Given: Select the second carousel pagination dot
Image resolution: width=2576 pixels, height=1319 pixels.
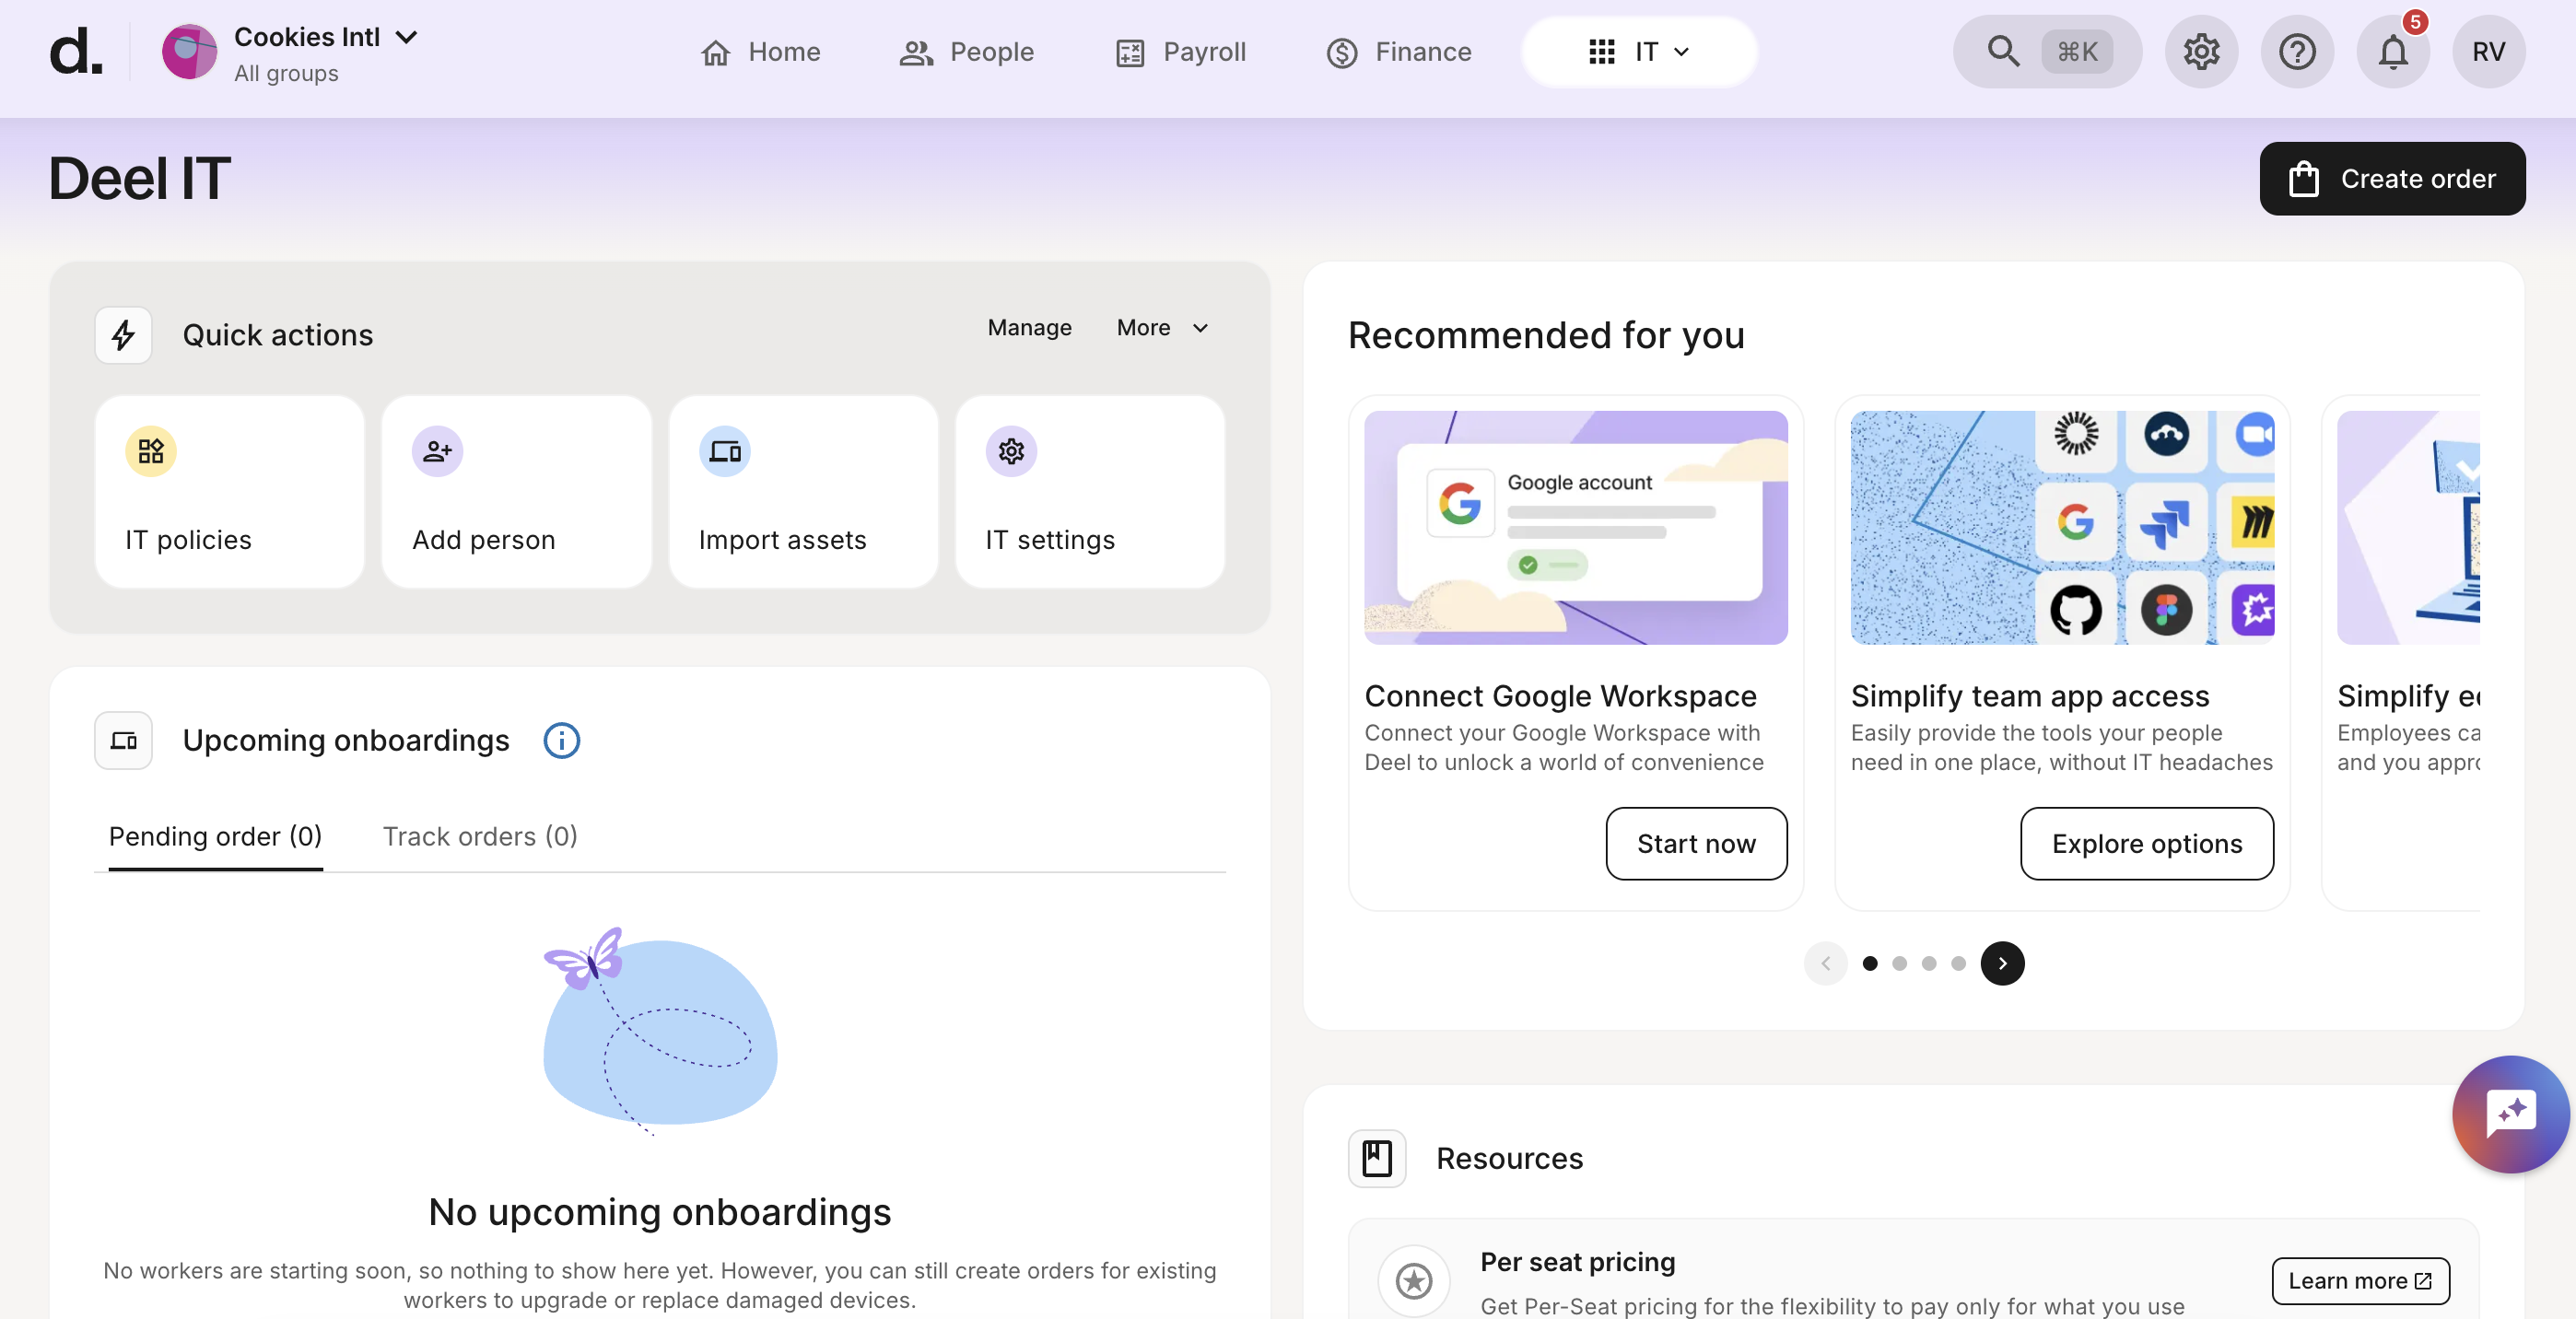Looking at the screenshot, I should coord(1899,963).
